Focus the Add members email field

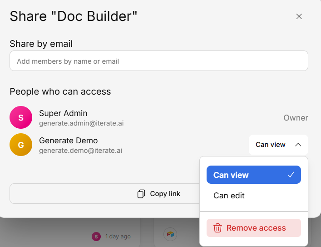tap(158, 61)
